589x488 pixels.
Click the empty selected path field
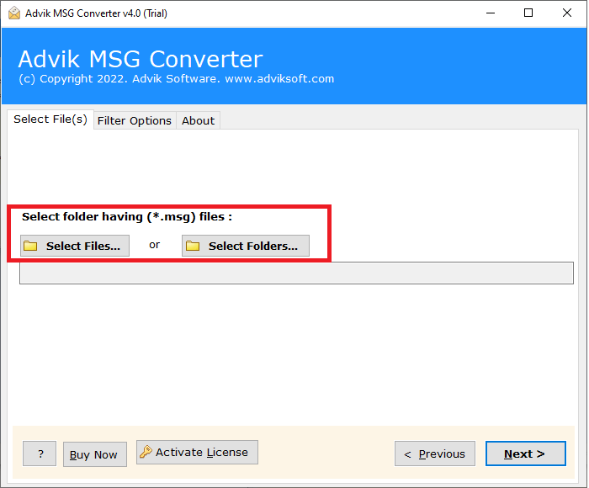pyautogui.click(x=296, y=273)
